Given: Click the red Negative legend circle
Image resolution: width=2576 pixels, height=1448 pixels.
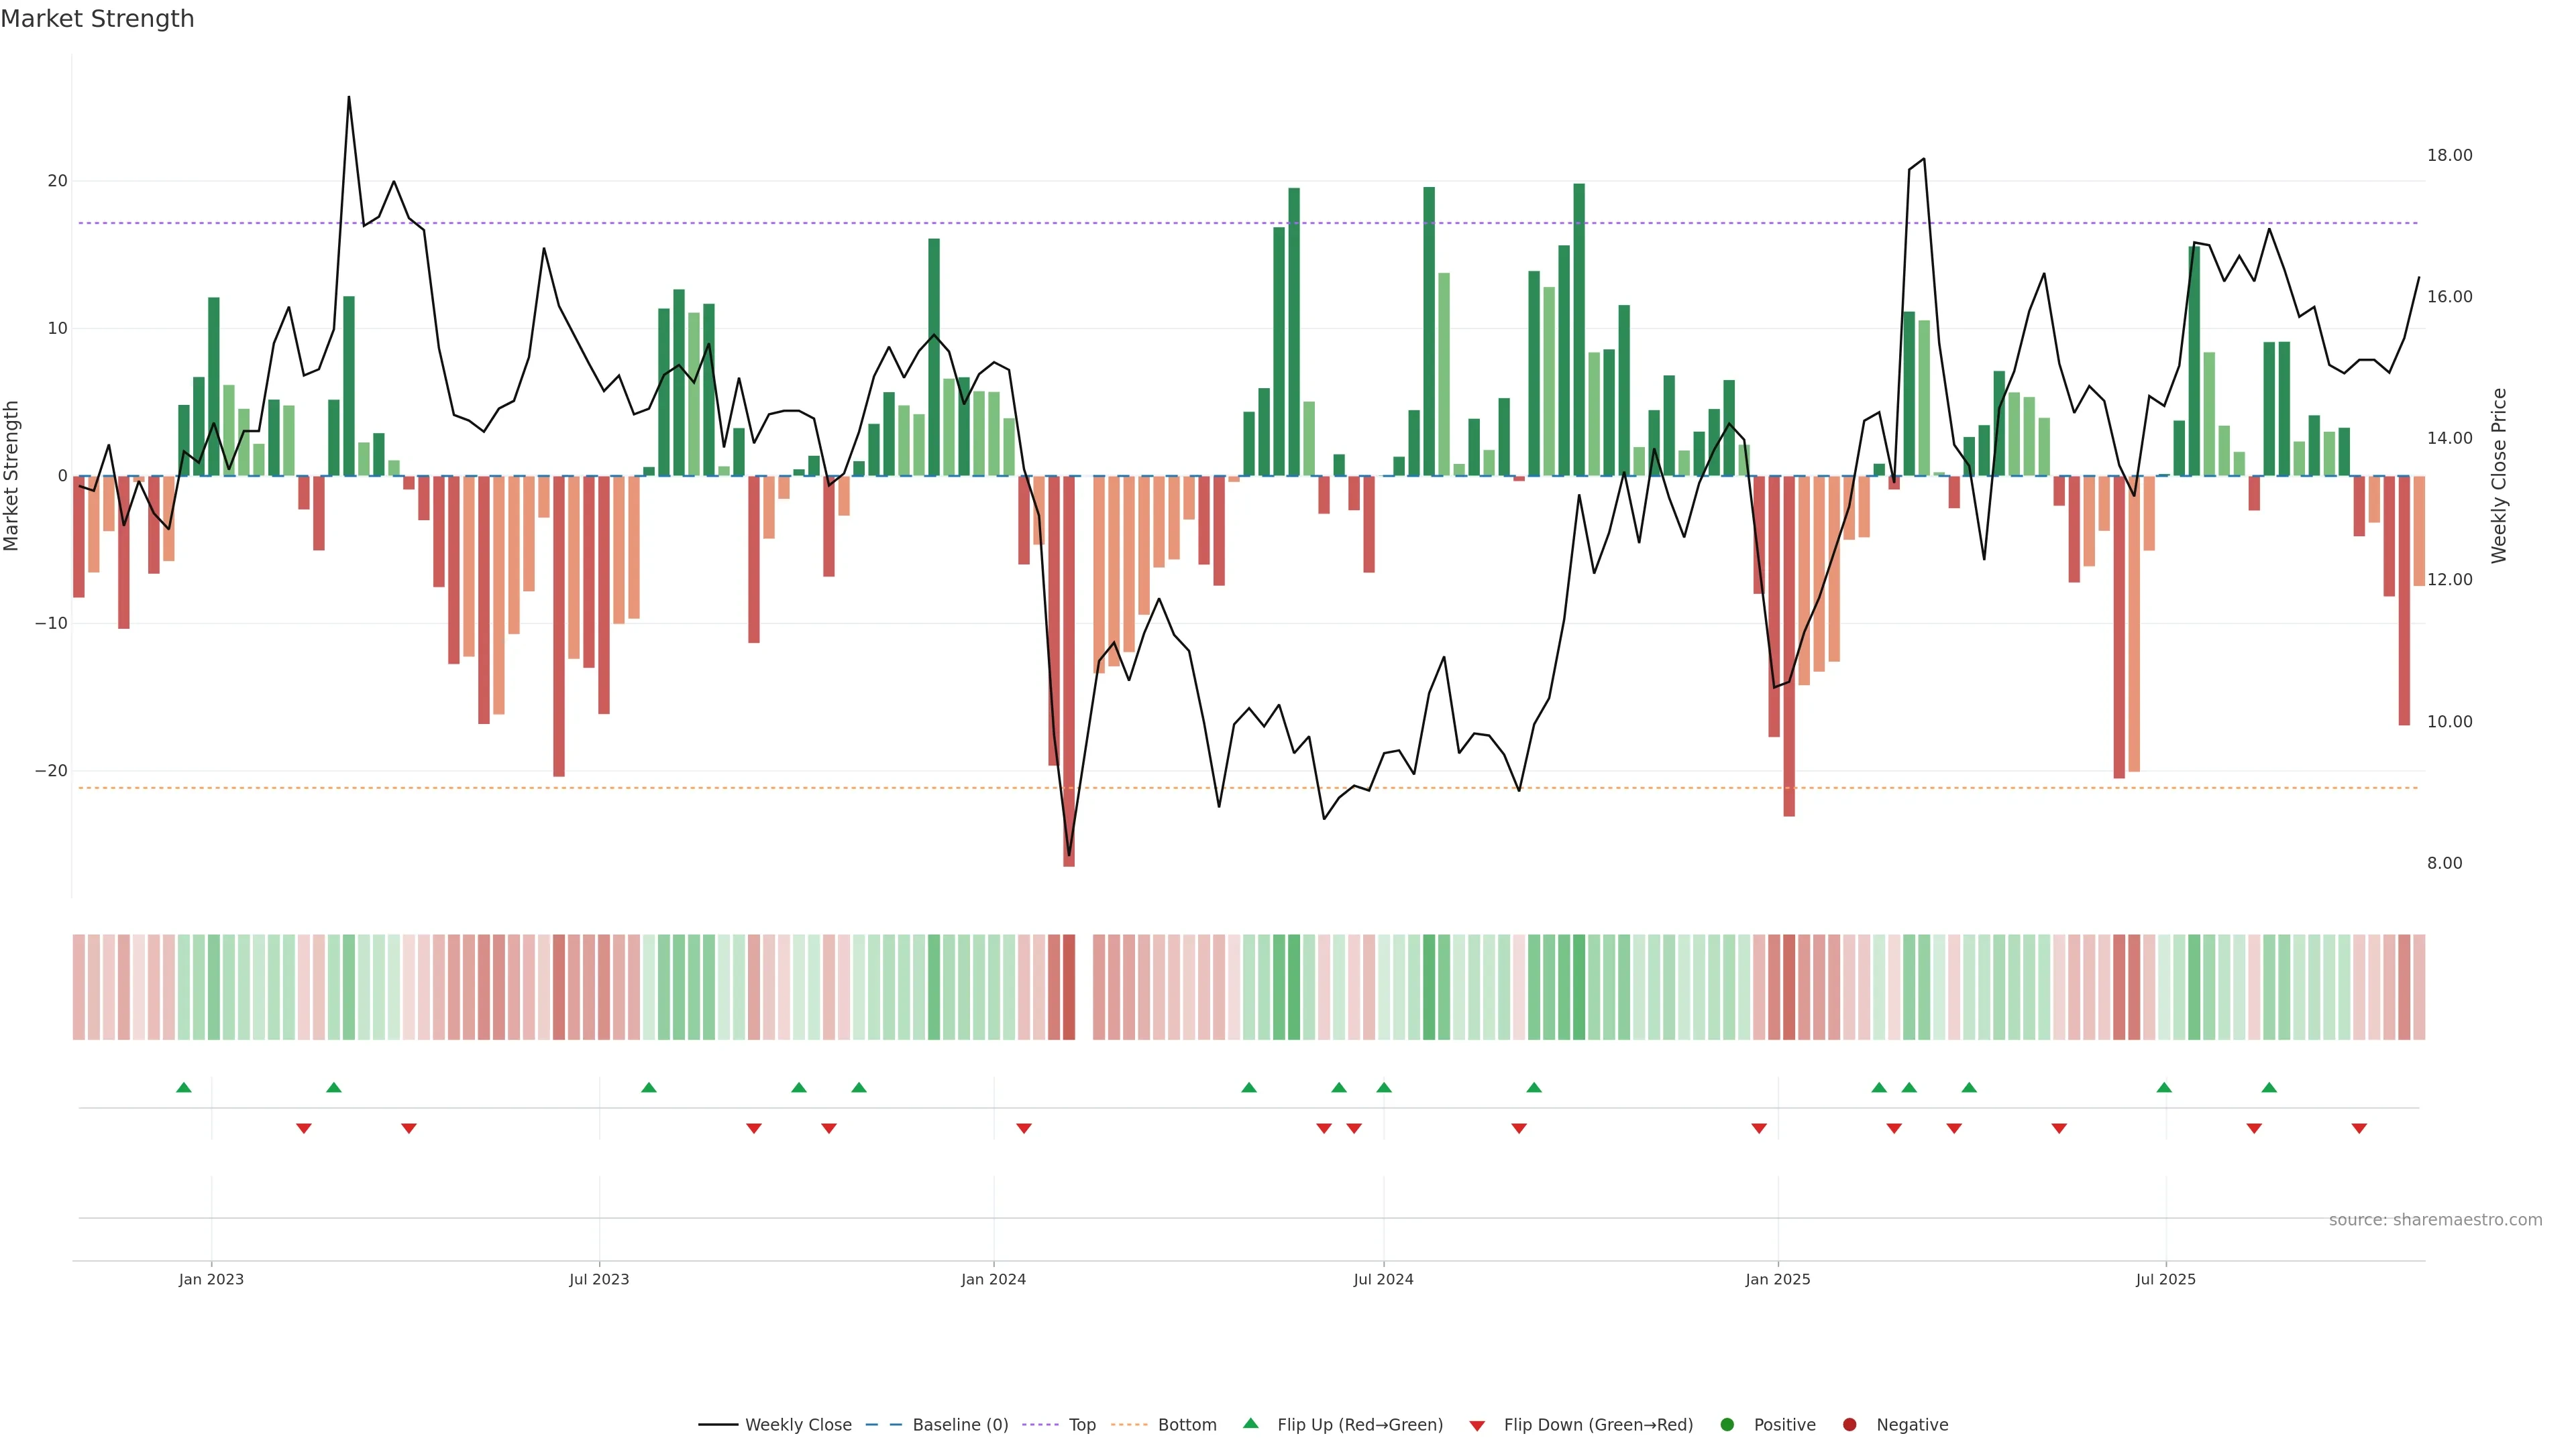Looking at the screenshot, I should (1849, 1425).
